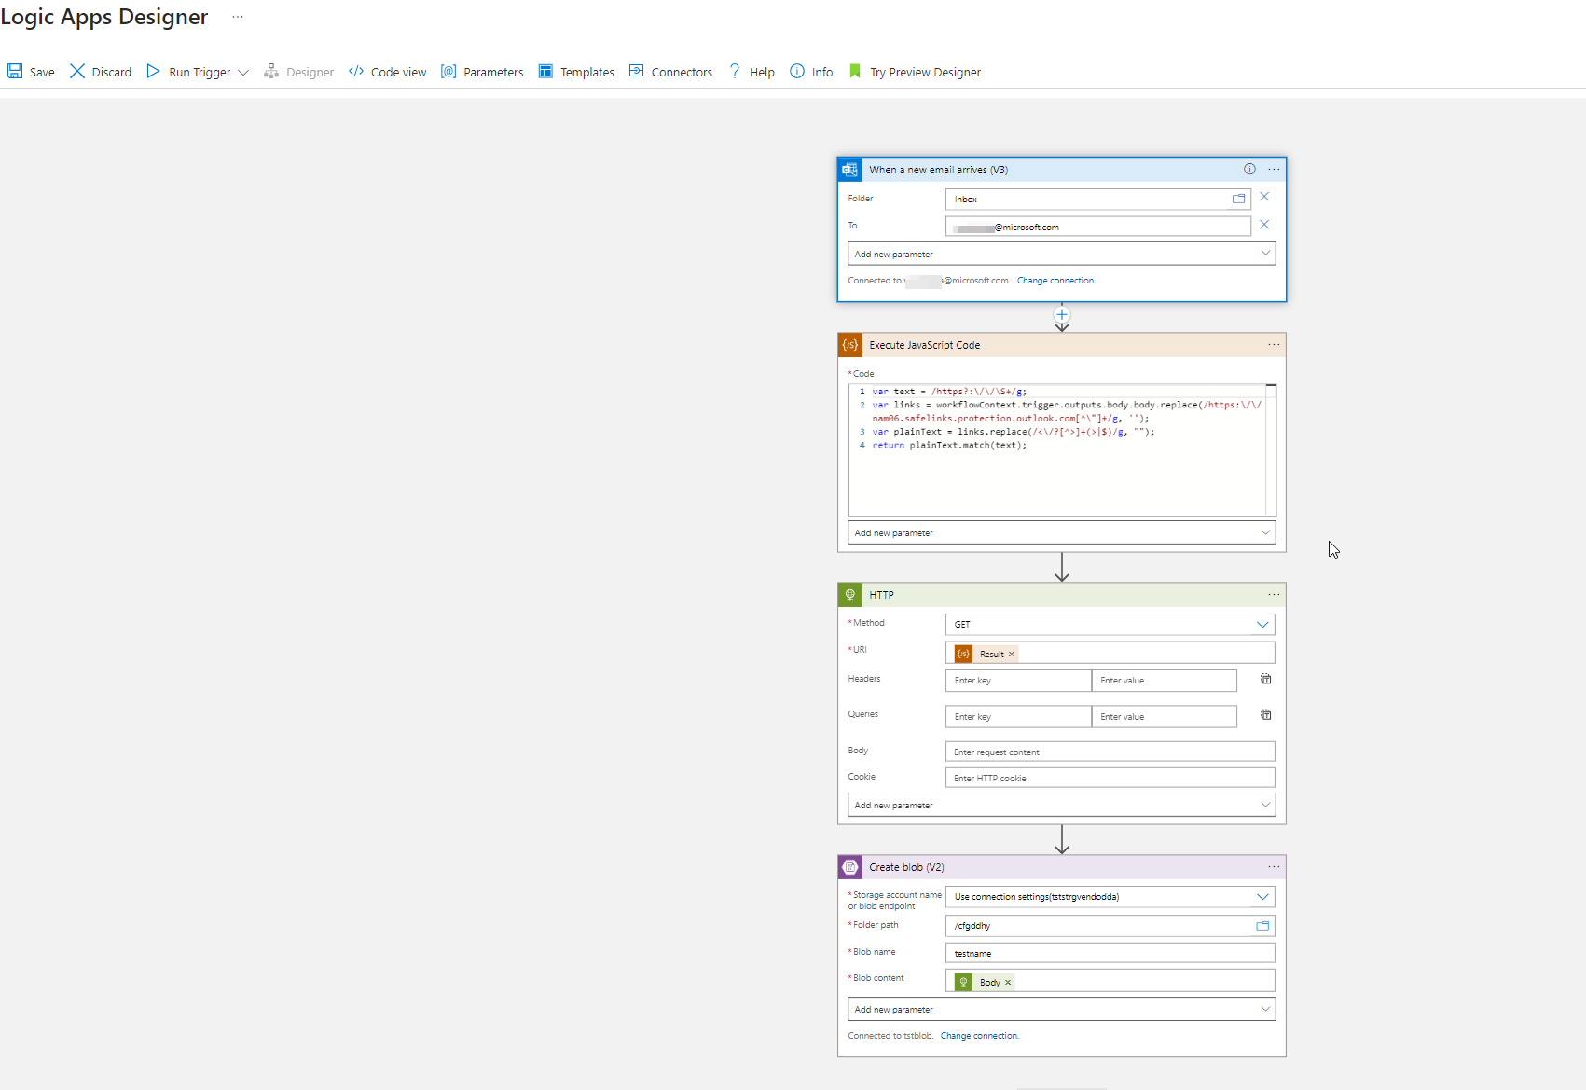Click the info icon on the email trigger
Image resolution: width=1586 pixels, height=1090 pixels.
point(1249,169)
